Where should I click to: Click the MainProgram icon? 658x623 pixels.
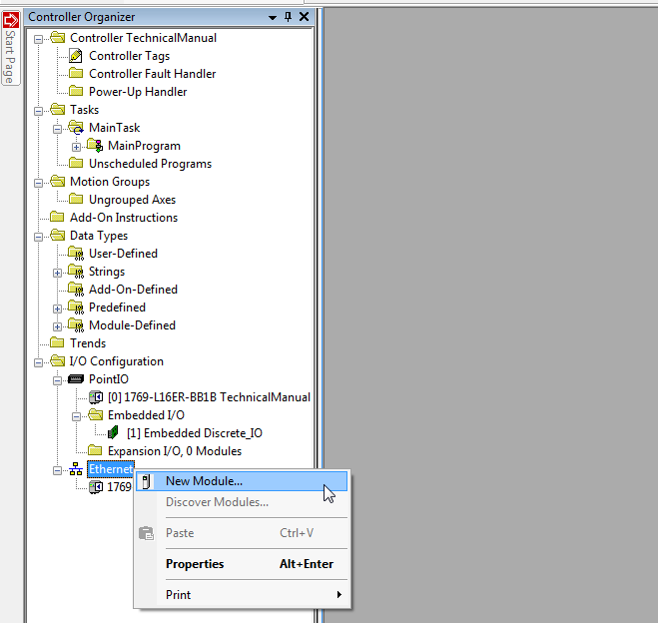[95, 146]
